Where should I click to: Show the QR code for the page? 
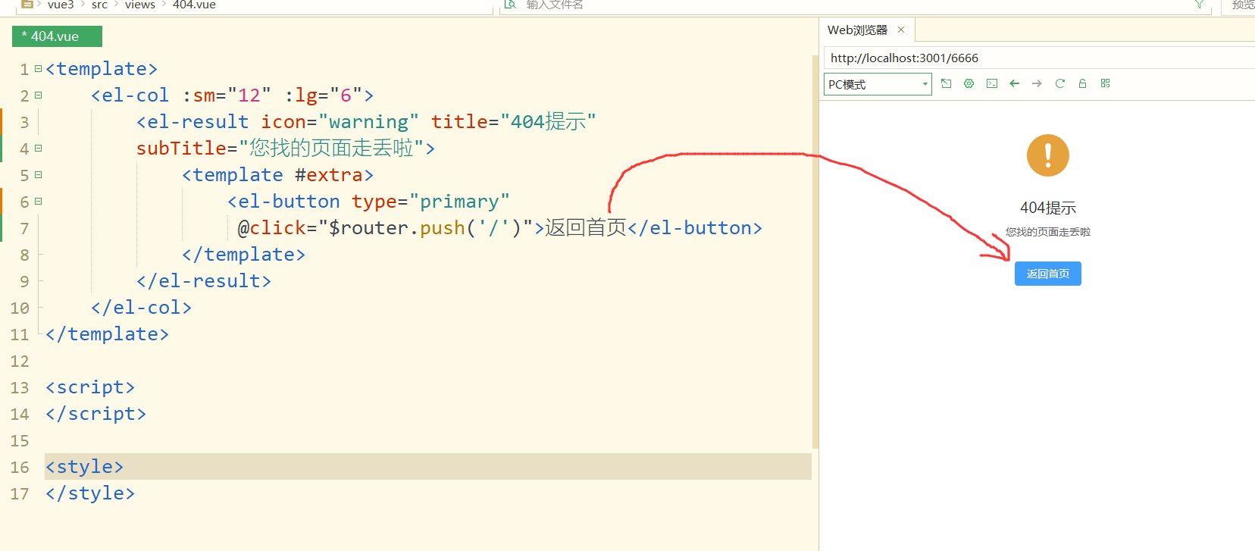(1105, 83)
